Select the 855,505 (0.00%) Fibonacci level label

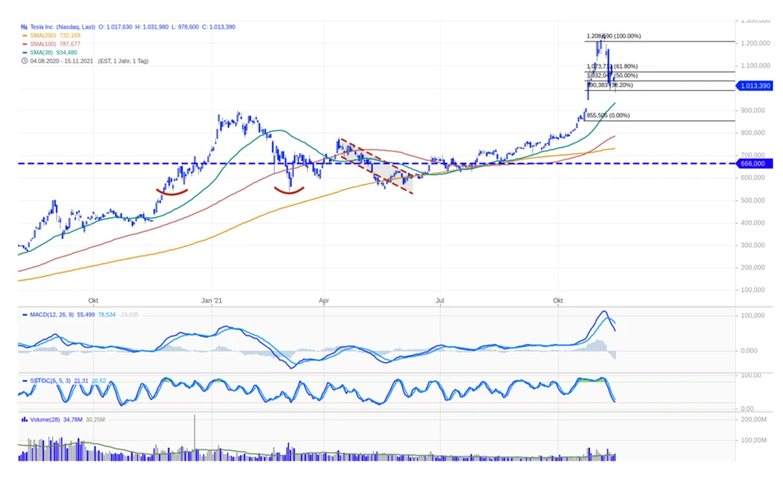pyautogui.click(x=608, y=116)
